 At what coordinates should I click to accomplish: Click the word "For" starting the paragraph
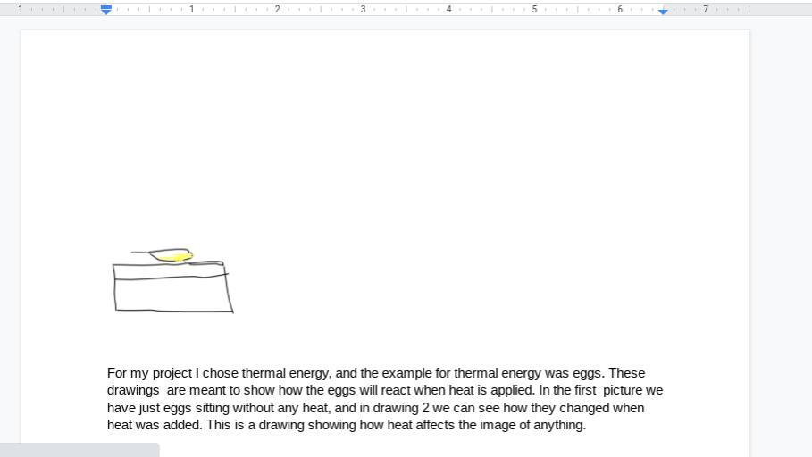point(116,373)
